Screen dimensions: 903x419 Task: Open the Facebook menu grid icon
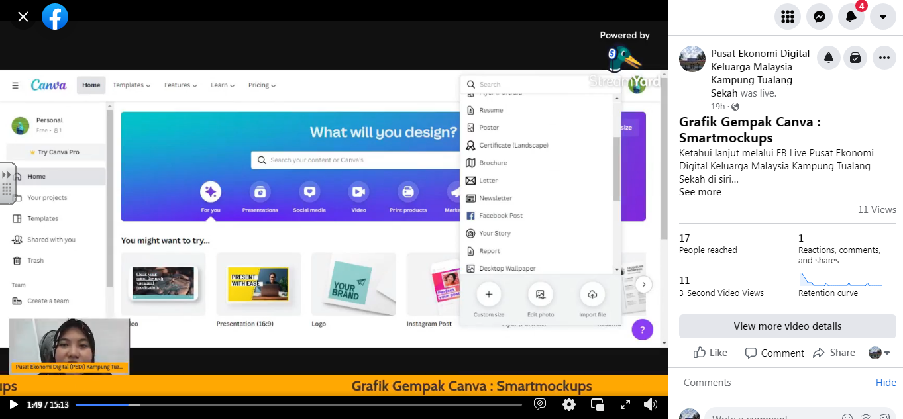(788, 17)
